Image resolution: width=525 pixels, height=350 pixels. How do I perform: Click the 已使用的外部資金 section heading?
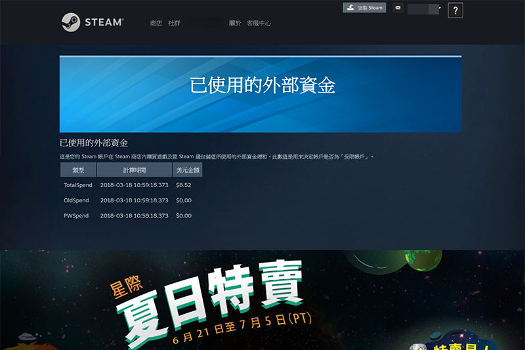(94, 143)
